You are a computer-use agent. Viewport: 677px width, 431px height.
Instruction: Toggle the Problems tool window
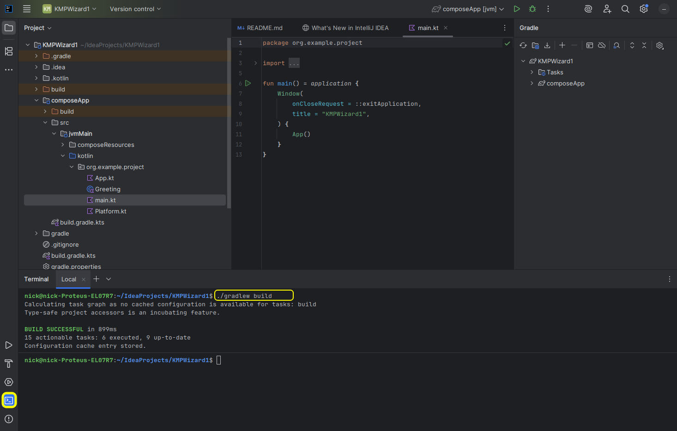click(9, 419)
